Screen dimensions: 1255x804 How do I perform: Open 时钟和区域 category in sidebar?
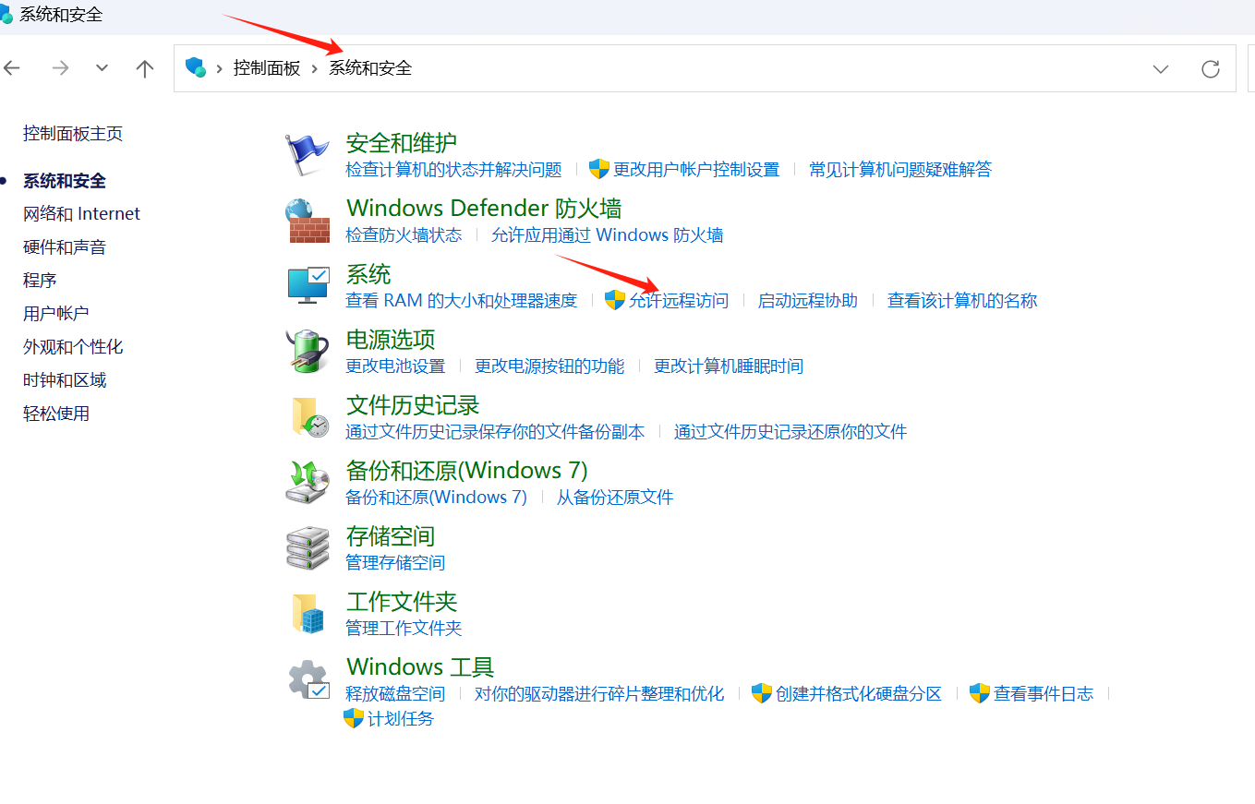[65, 380]
